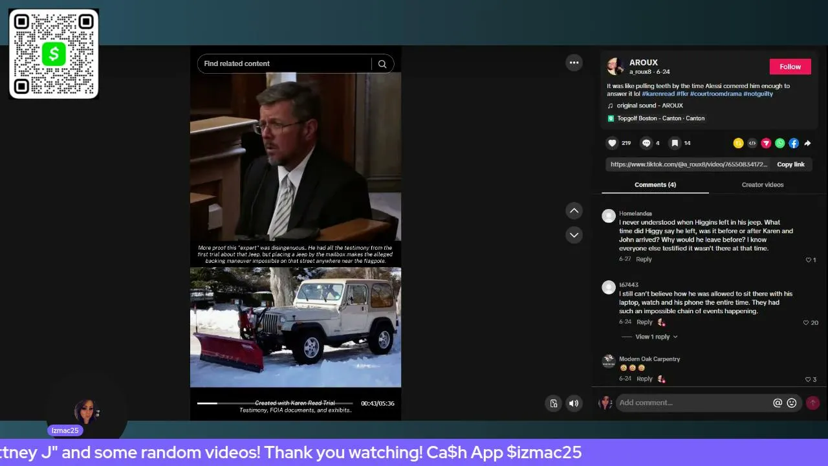Click the green location pin icon

click(x=610, y=118)
